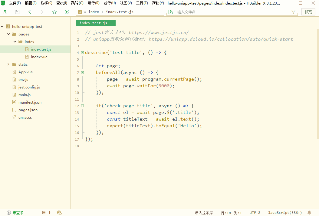
Task: Open the 帮助(Y) menu
Action: (x=158, y=3)
